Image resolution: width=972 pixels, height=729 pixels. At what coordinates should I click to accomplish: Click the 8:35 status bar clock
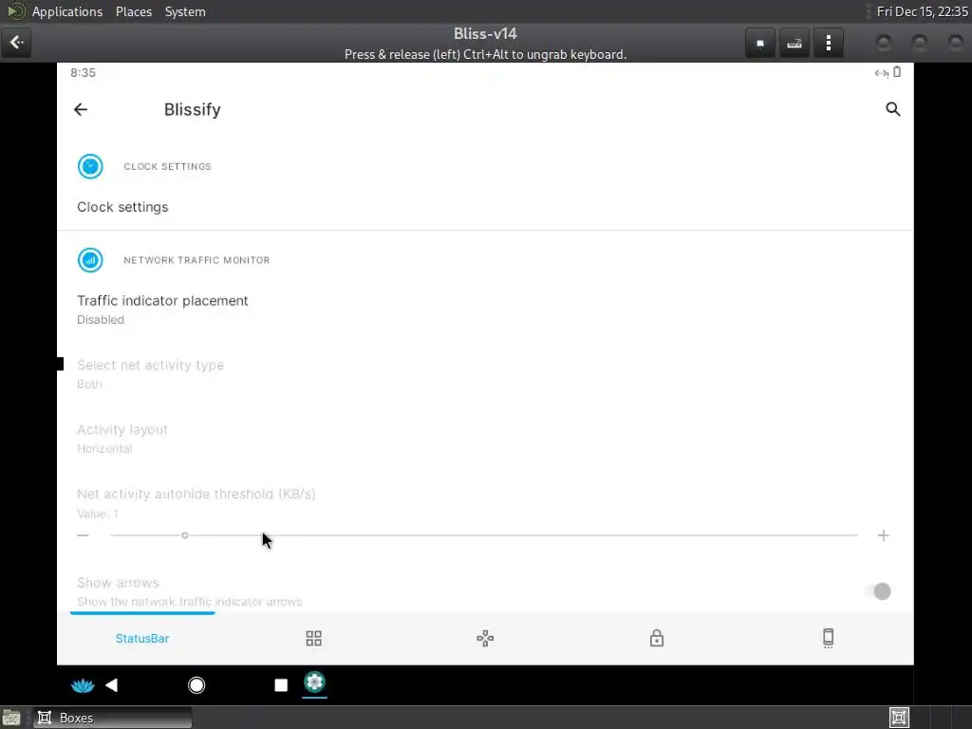point(84,72)
